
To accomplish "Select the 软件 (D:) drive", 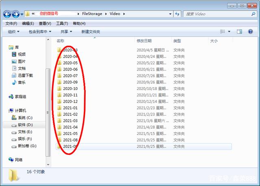I will 25,125.
